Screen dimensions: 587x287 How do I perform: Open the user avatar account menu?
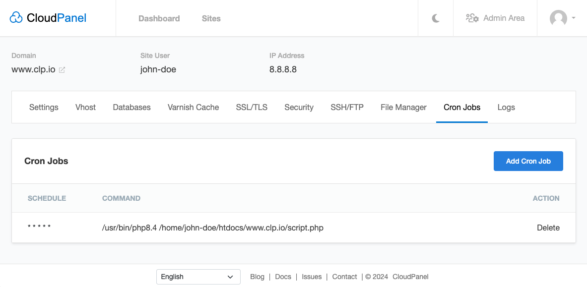click(x=558, y=18)
